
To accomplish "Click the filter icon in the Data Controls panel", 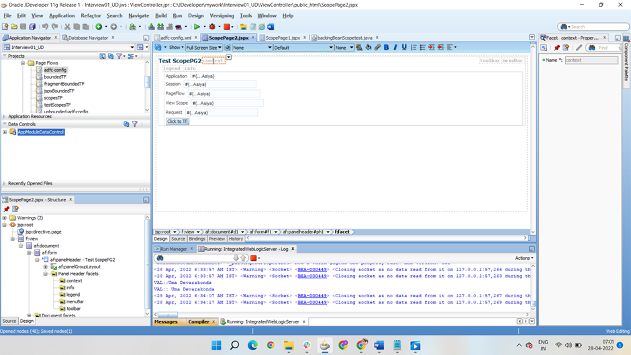I will tap(135, 124).
